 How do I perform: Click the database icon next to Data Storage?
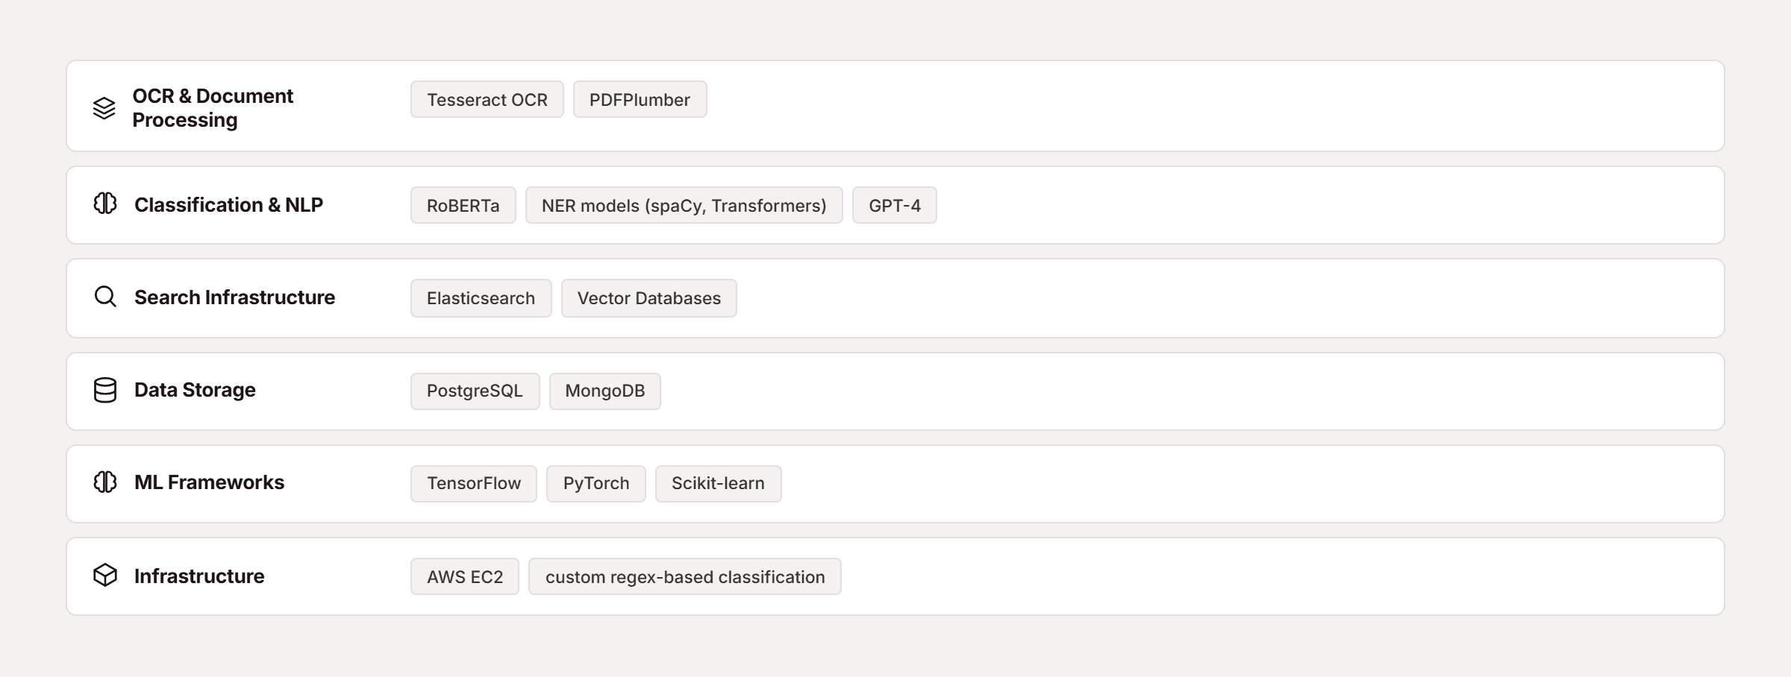pos(105,390)
